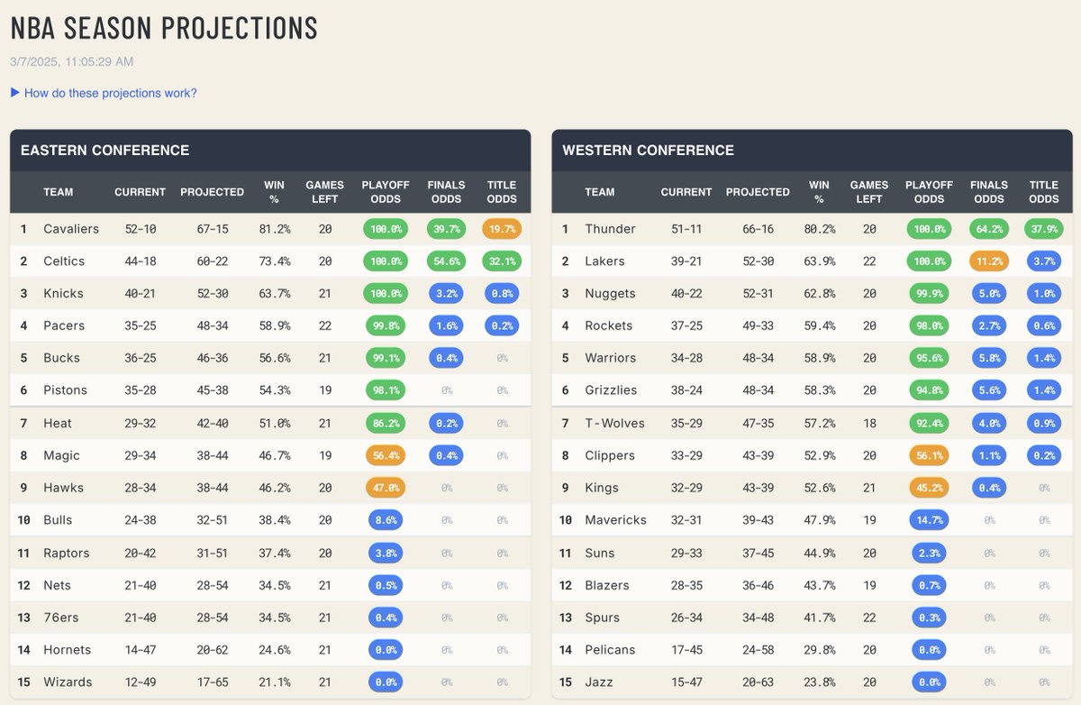This screenshot has height=705, width=1081.
Task: Select the 76ers team name
Action: click(60, 618)
